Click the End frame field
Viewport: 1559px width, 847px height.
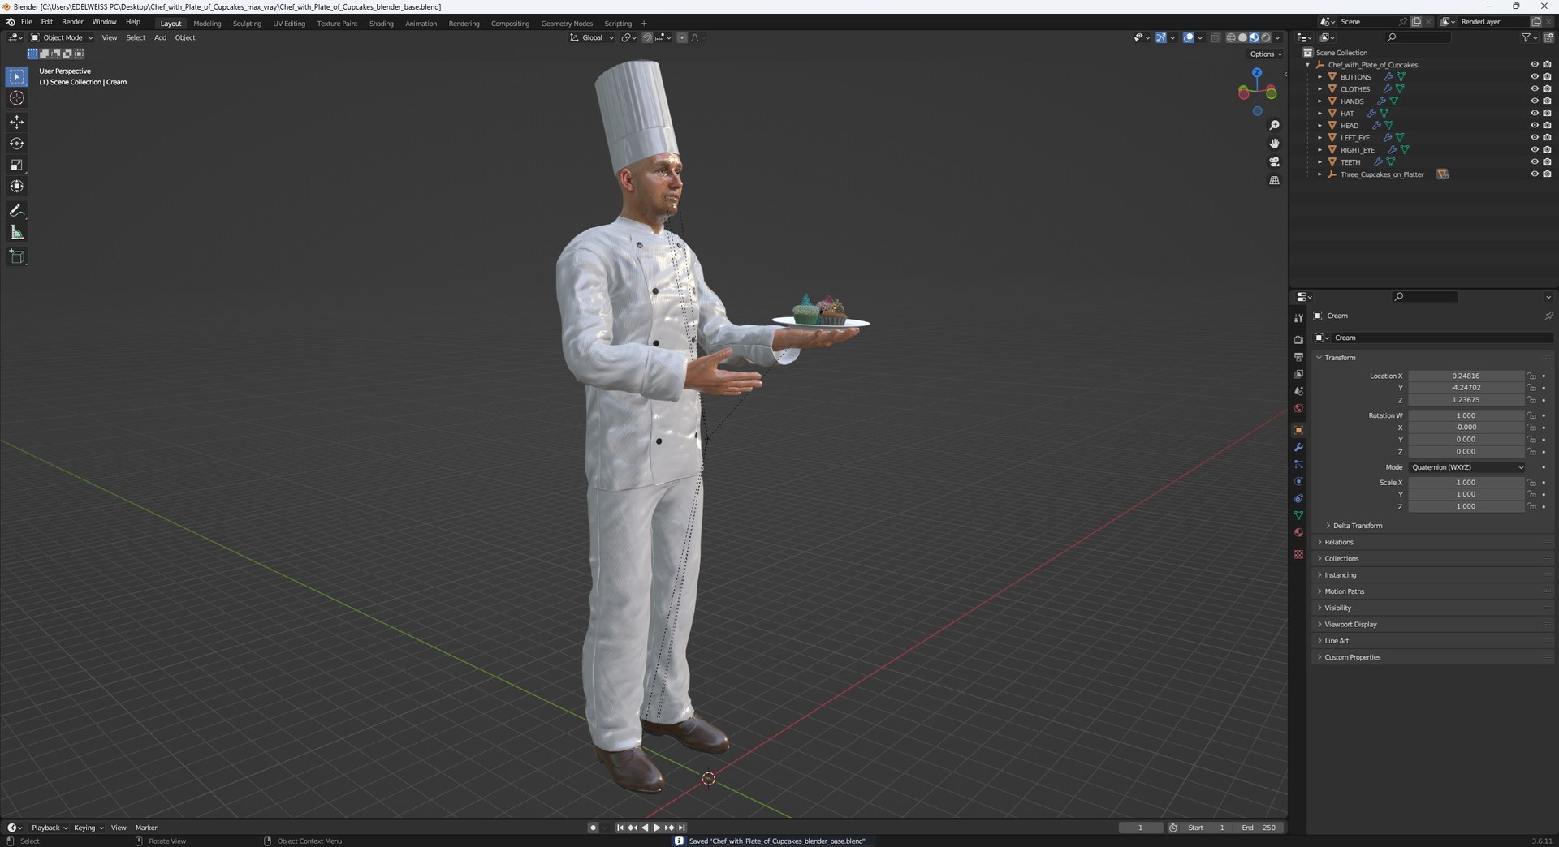pyautogui.click(x=1259, y=828)
